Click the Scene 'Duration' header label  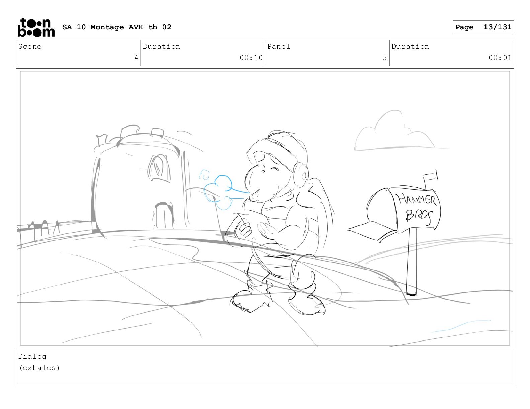[x=161, y=47]
